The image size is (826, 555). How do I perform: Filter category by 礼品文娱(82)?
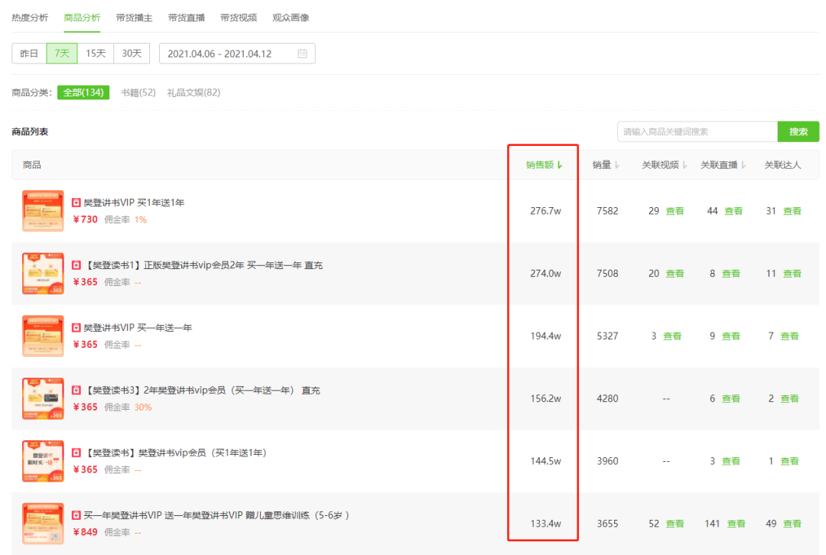pos(193,92)
